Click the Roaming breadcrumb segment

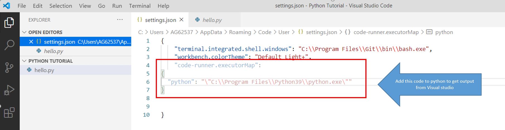click(x=240, y=32)
